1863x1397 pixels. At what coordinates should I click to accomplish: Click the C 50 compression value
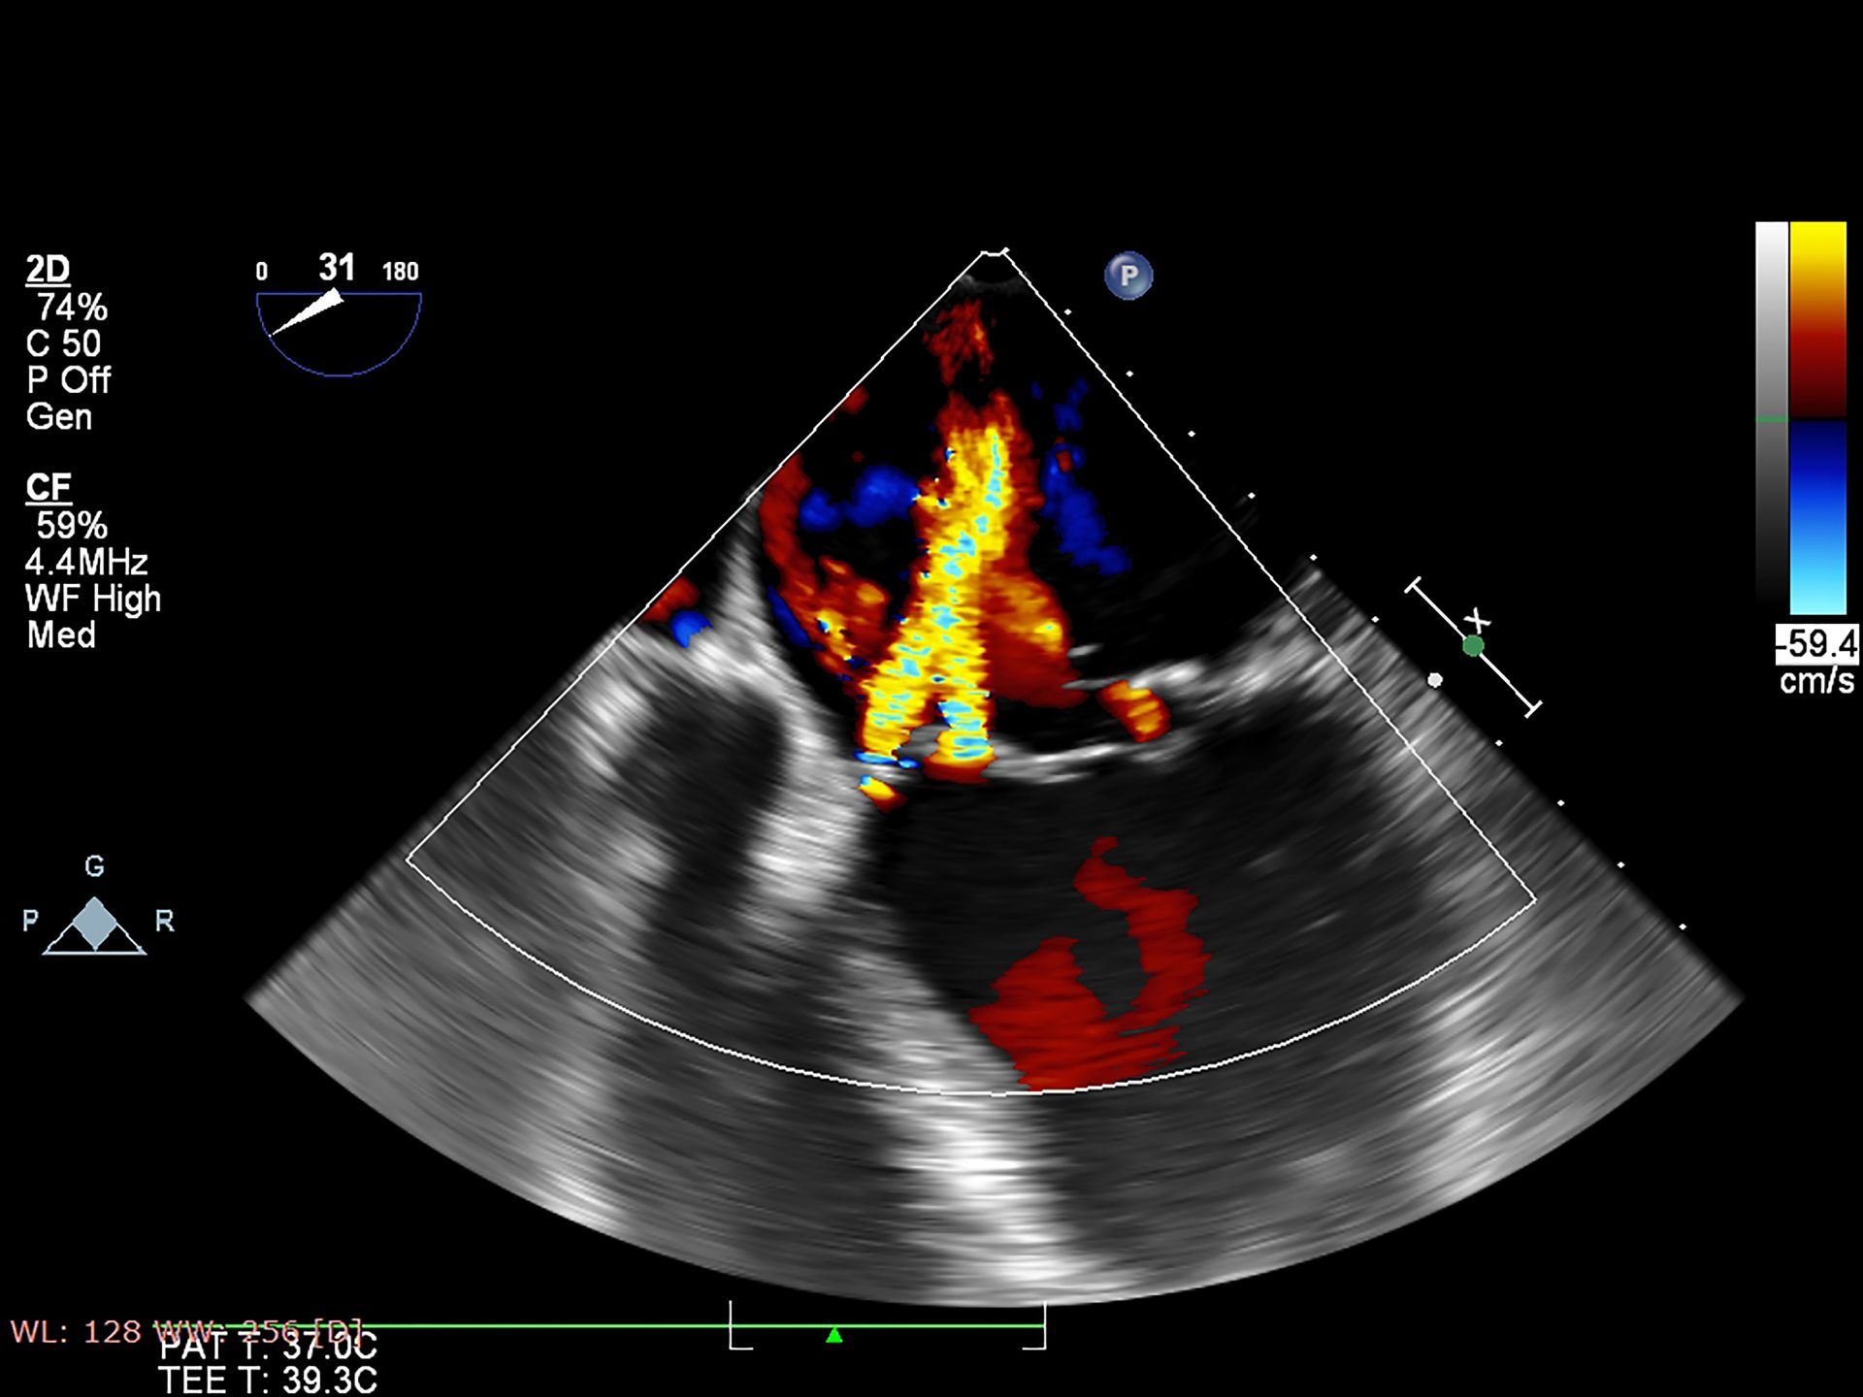[x=63, y=343]
